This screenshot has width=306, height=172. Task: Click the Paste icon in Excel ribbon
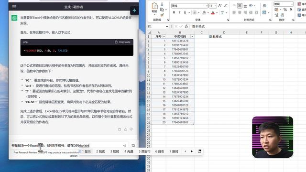point(154,6)
